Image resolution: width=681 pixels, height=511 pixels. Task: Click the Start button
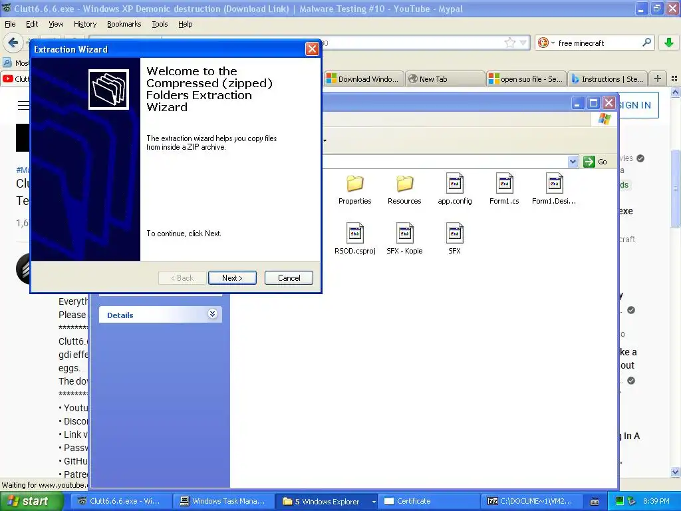pyautogui.click(x=31, y=501)
